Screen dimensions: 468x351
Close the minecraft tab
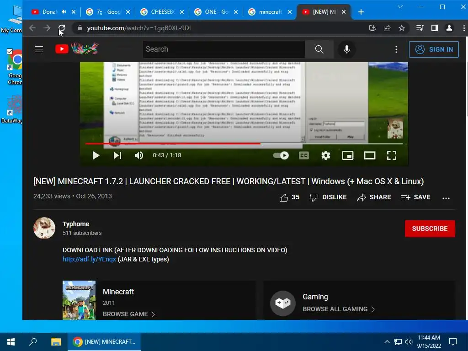click(x=289, y=12)
